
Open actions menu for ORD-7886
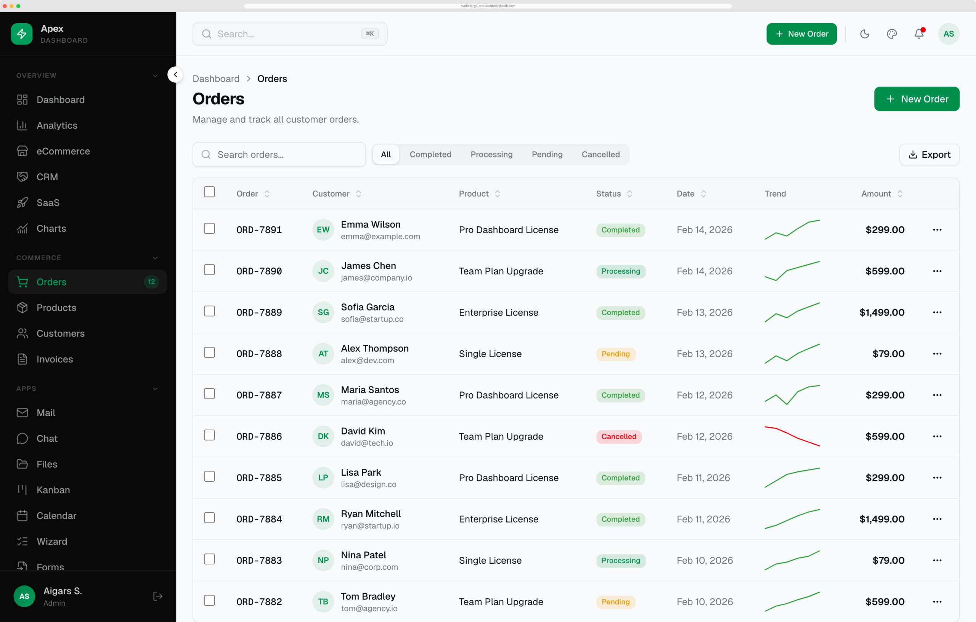(x=937, y=436)
